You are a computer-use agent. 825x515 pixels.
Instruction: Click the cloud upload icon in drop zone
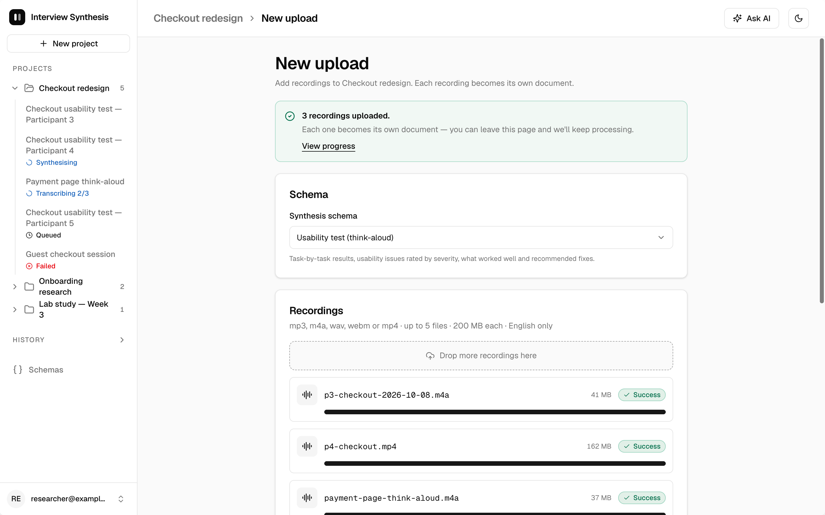430,356
